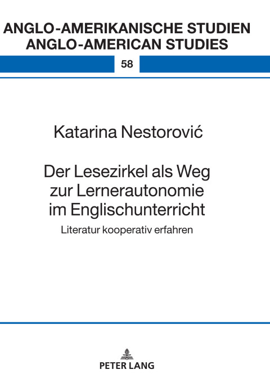Click the 'PETER LANG' publisher name
270x383 pixels.
[x=127, y=366]
